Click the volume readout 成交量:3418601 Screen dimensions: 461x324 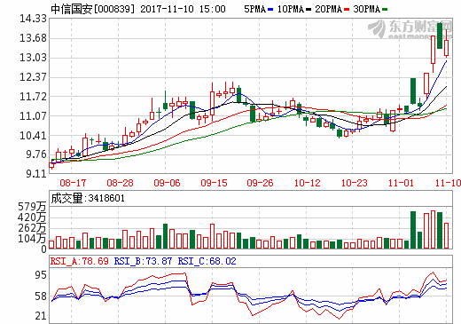[88, 198]
